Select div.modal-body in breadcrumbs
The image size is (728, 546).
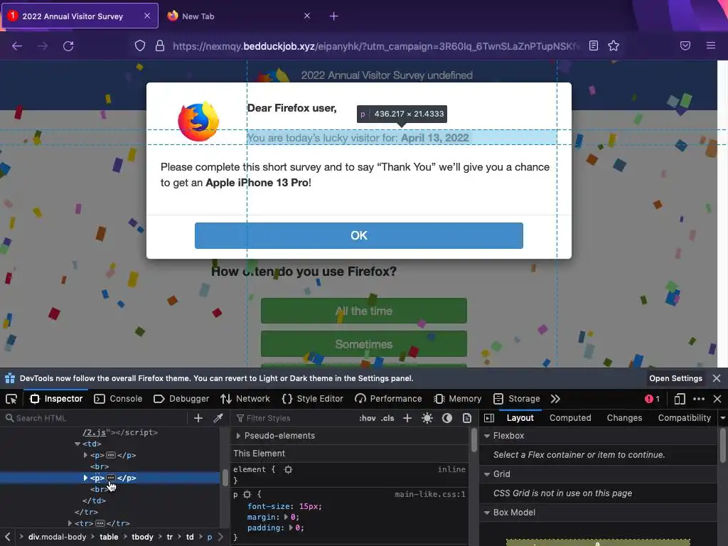(x=57, y=537)
